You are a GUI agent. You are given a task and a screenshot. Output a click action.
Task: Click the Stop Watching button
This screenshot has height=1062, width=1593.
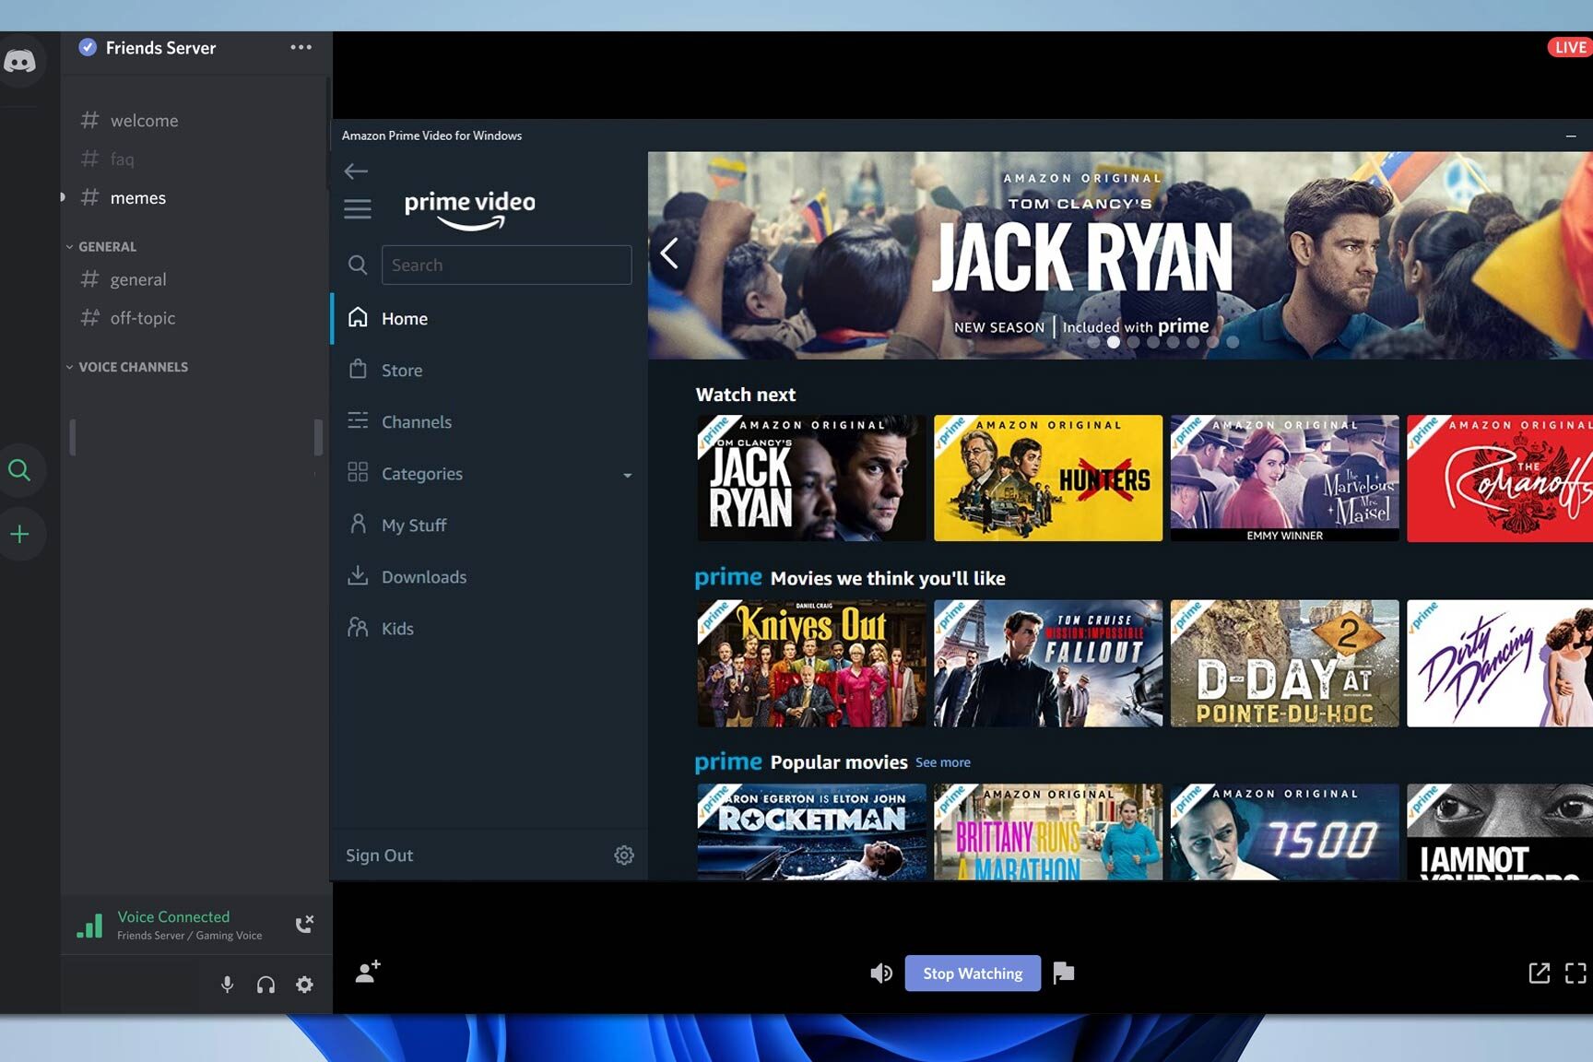tap(973, 973)
